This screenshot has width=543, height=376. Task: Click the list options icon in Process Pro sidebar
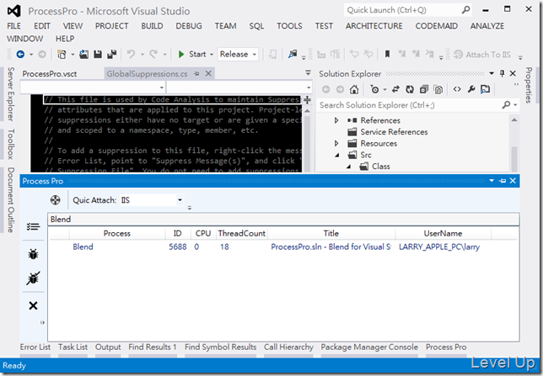tap(33, 227)
